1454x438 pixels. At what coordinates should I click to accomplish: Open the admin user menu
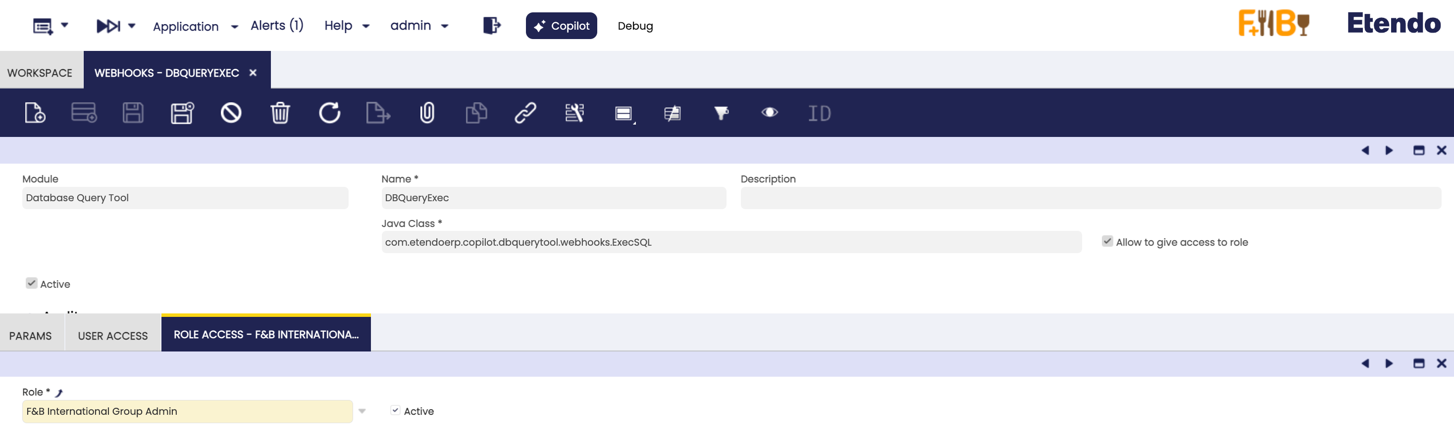(419, 26)
